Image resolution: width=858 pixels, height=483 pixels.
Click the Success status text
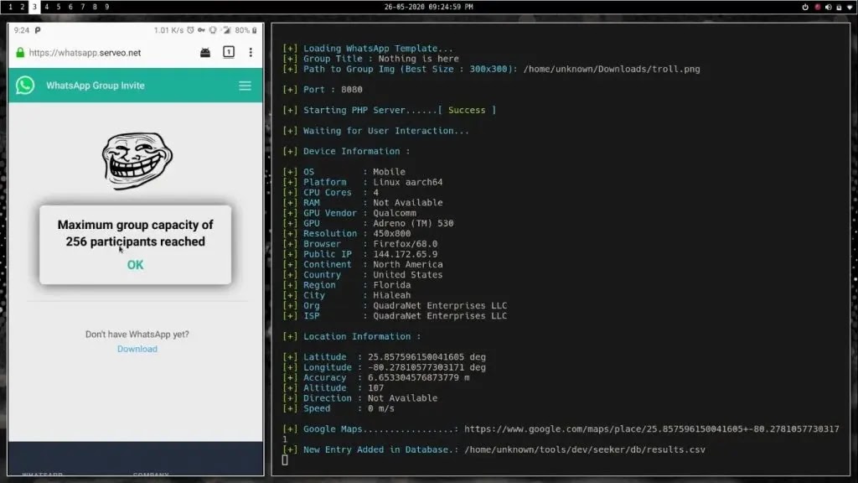click(466, 110)
